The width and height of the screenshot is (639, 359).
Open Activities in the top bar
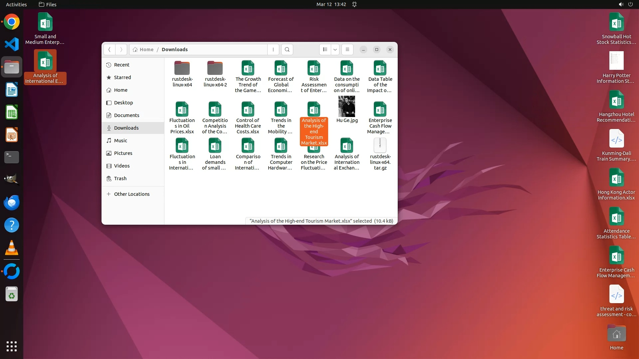[x=16, y=4]
